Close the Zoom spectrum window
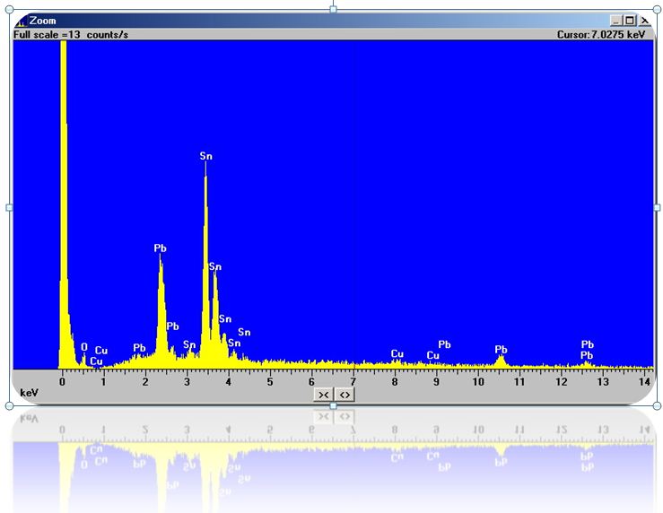 643,21
